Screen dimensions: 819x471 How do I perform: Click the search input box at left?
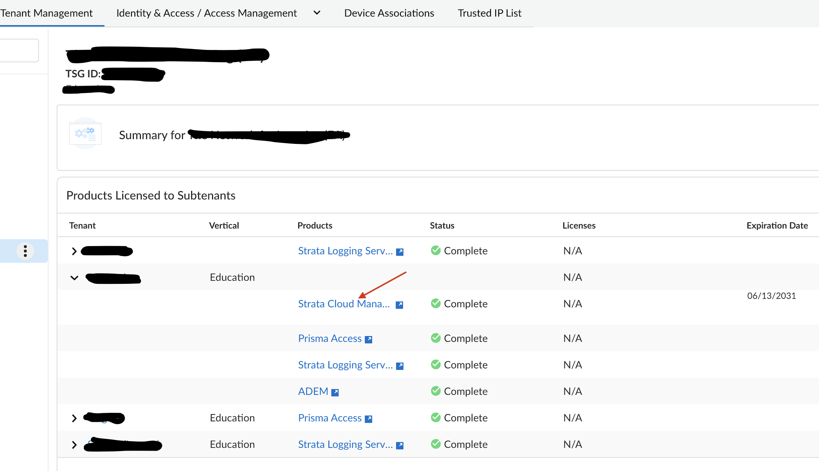click(19, 50)
